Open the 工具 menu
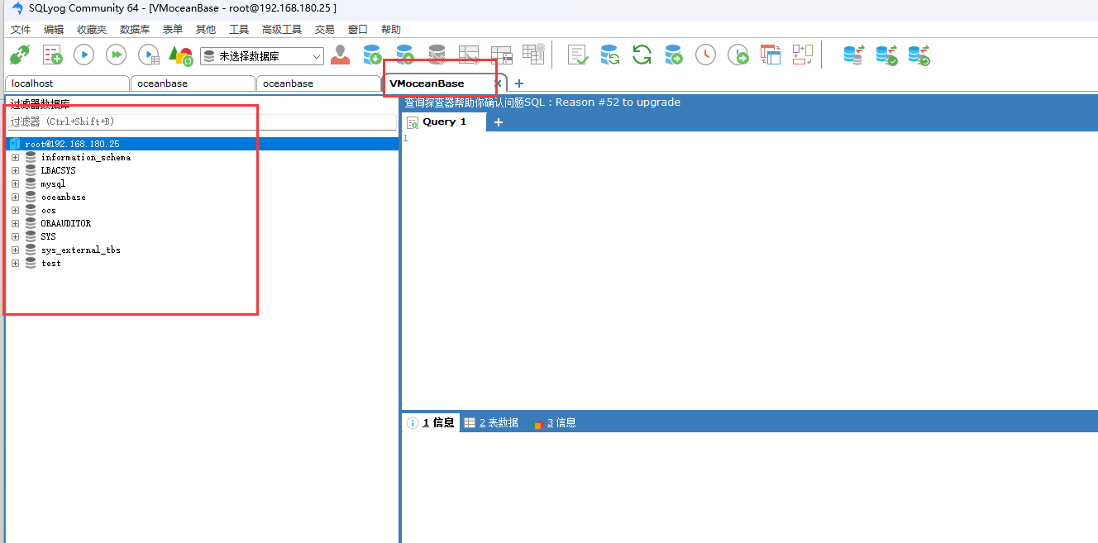1098x543 pixels. pos(239,29)
